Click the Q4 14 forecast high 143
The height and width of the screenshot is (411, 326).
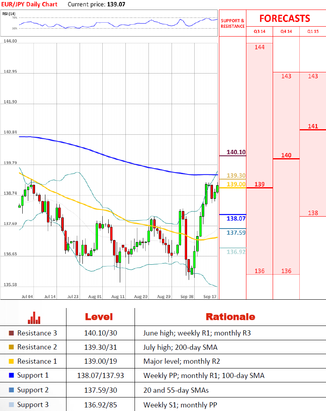(x=286, y=76)
